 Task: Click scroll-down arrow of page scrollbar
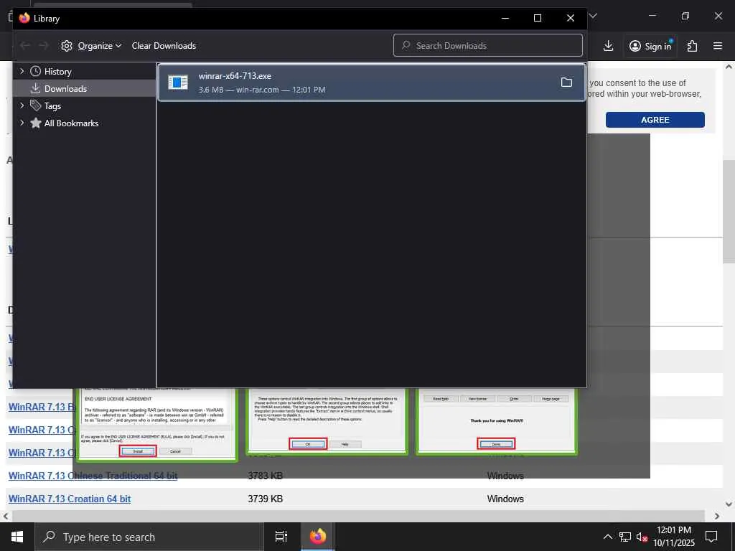(x=729, y=504)
